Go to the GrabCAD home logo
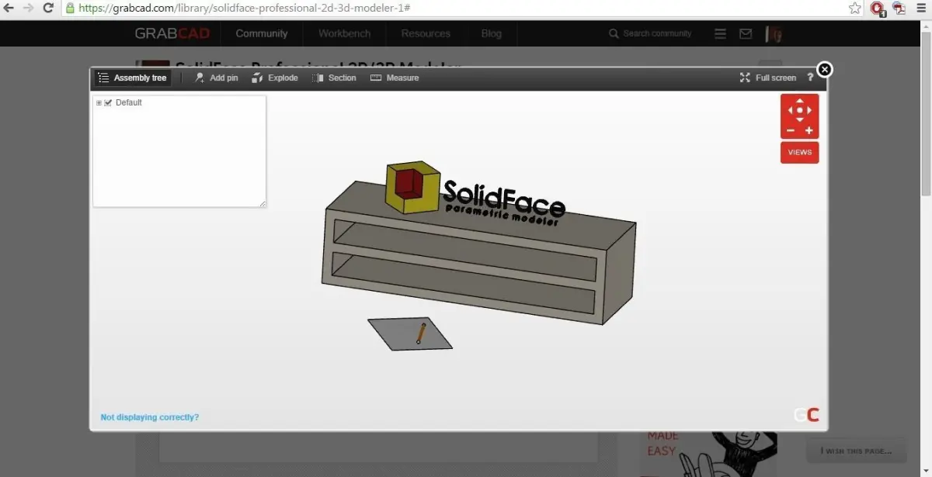The height and width of the screenshot is (477, 932). [172, 33]
